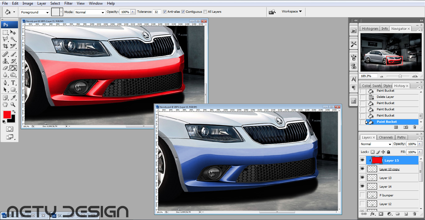Adjust the Navigator zoom slider

pyautogui.click(x=400, y=76)
